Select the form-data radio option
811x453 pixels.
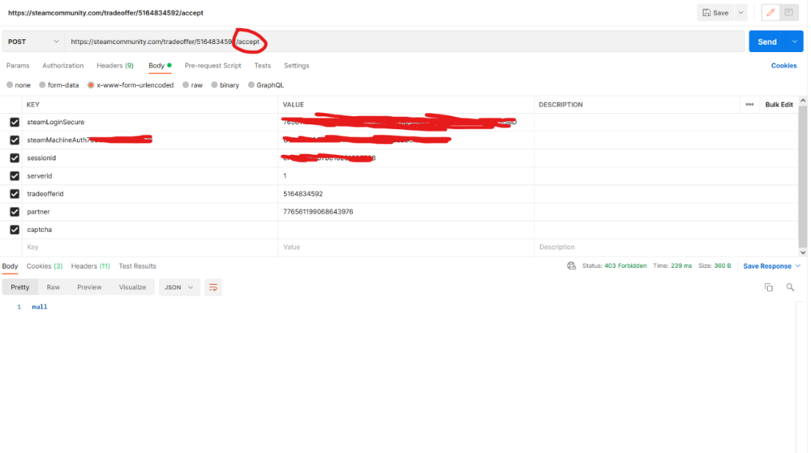(42, 85)
